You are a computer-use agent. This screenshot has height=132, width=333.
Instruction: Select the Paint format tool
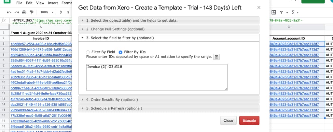32,12
